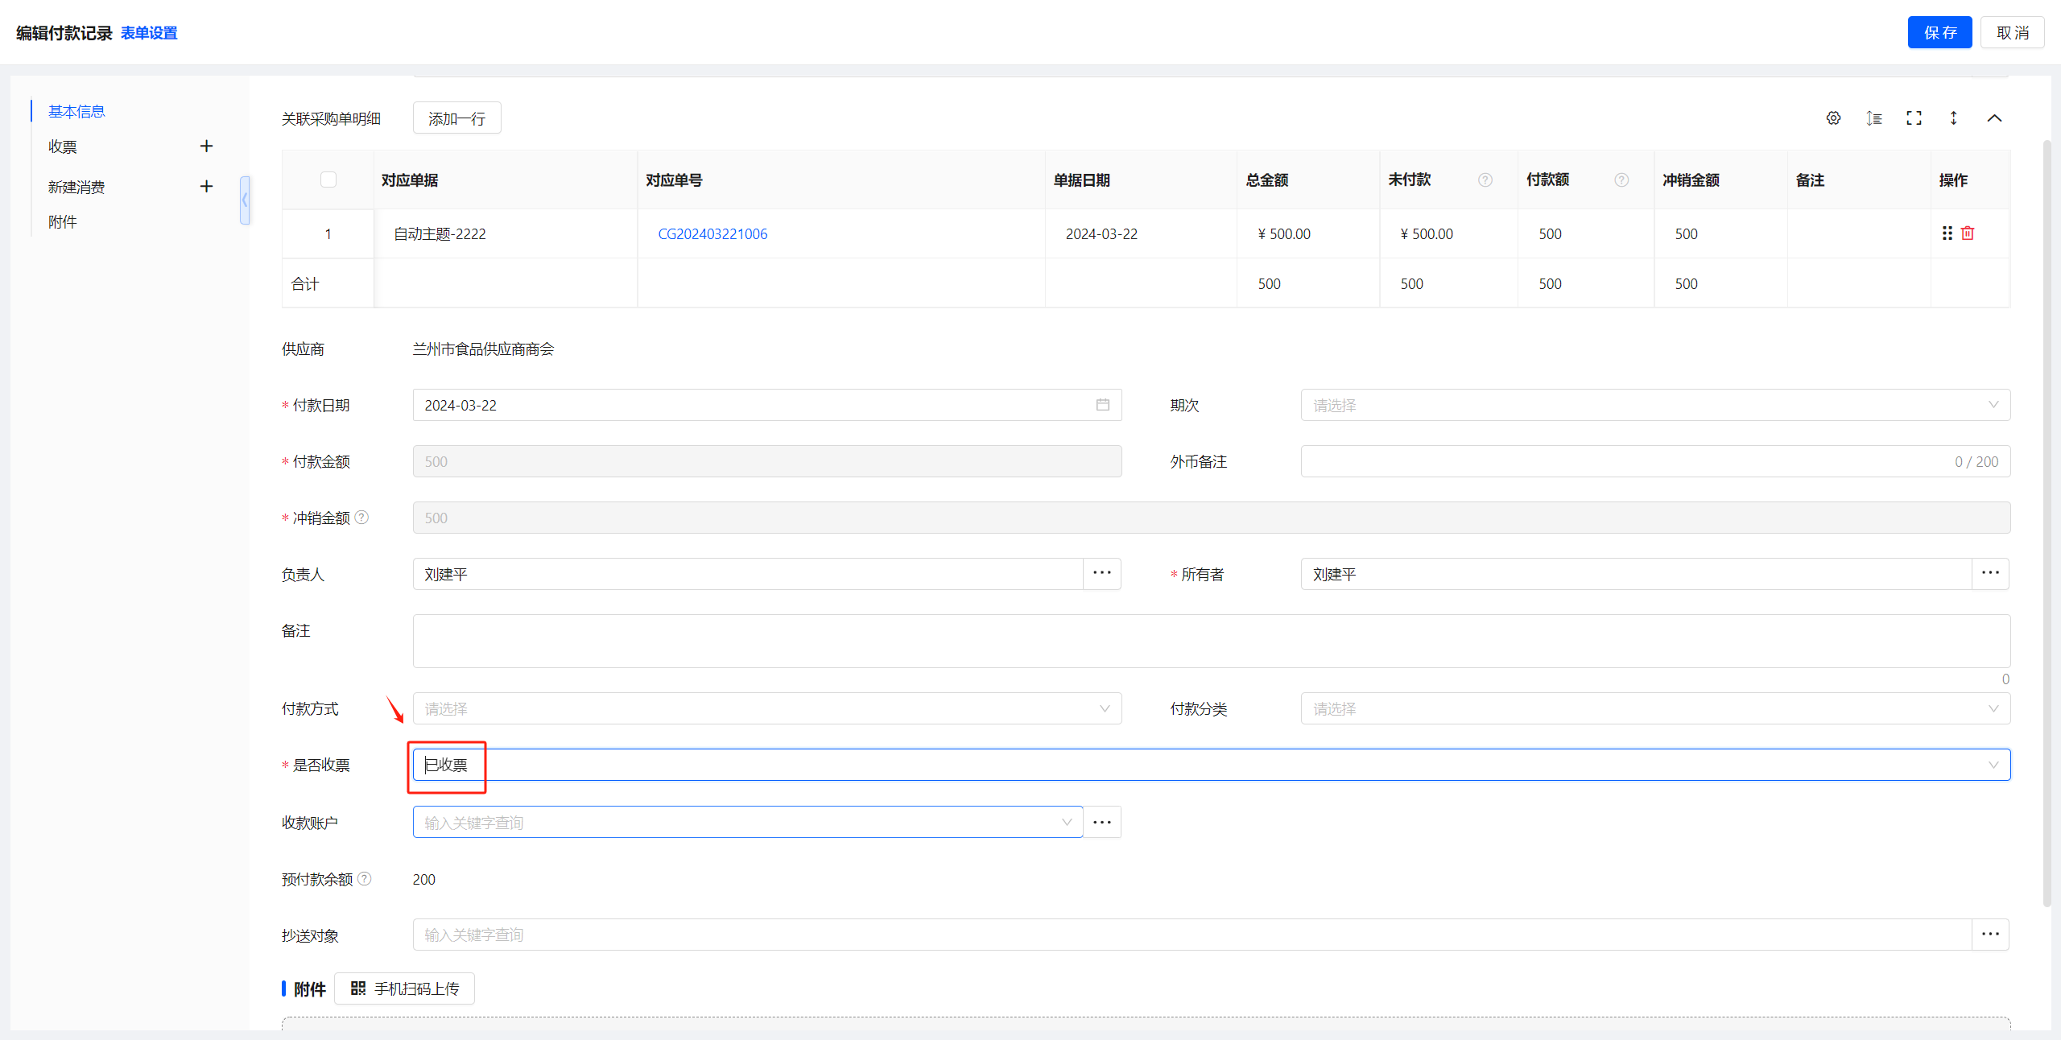The height and width of the screenshot is (1040, 2061).
Task: Click the 保存 button
Action: click(x=1939, y=32)
